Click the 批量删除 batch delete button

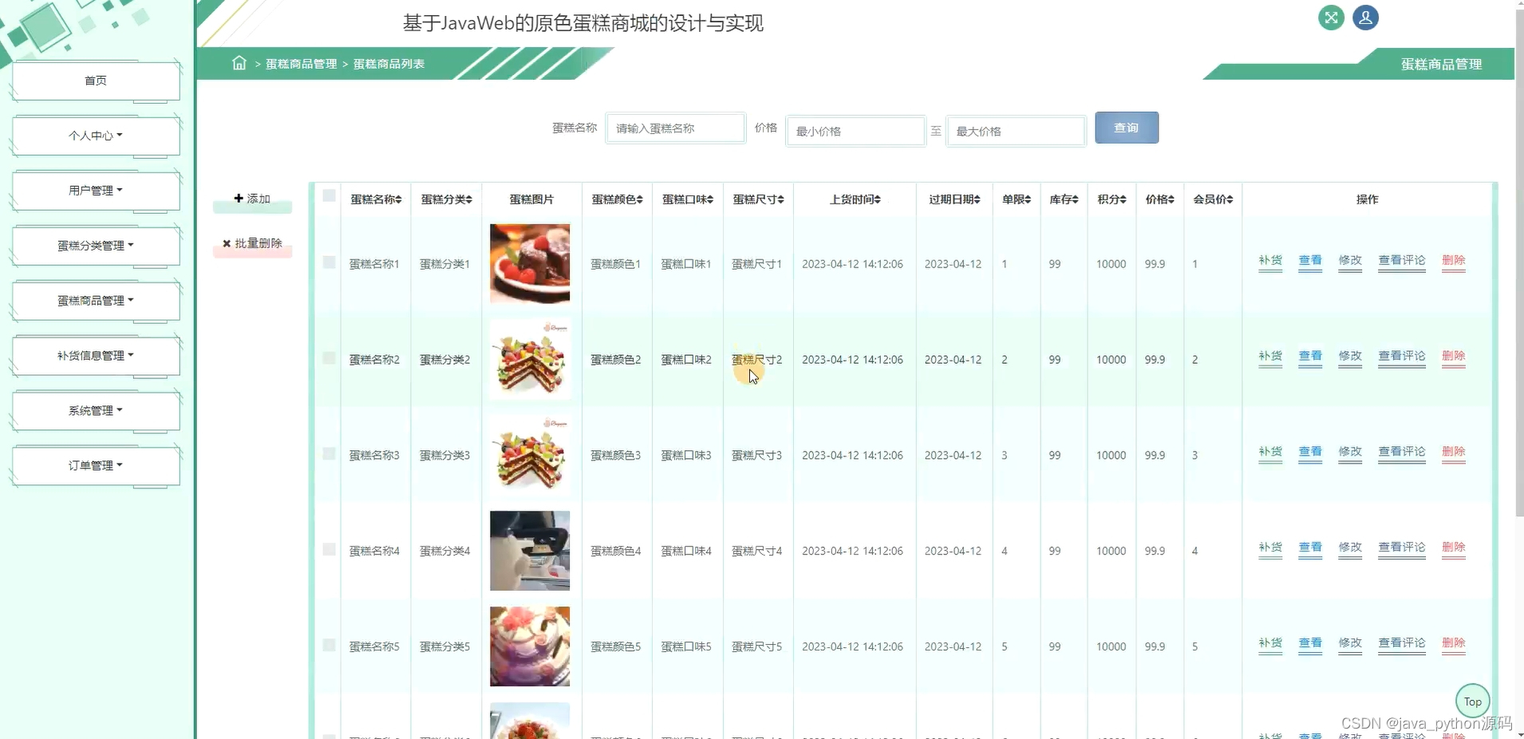point(252,243)
